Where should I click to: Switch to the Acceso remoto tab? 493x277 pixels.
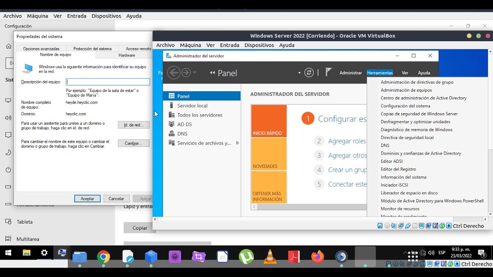(x=138, y=49)
